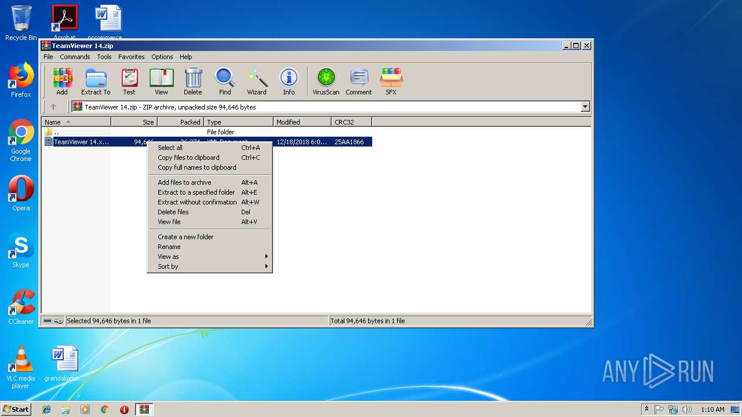Sort by the Name column header

76,122
